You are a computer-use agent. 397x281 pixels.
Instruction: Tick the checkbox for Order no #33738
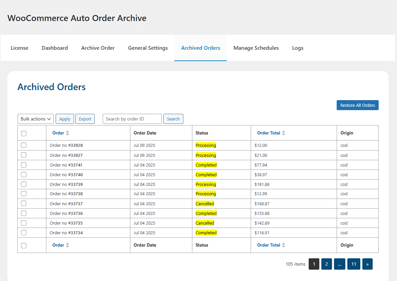(x=24, y=194)
